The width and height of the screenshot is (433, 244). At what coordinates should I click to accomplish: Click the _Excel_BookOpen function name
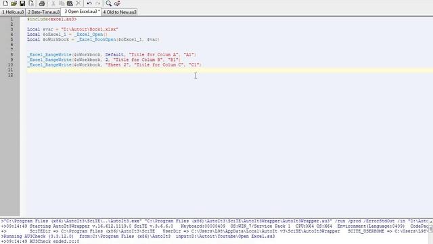click(x=96, y=39)
